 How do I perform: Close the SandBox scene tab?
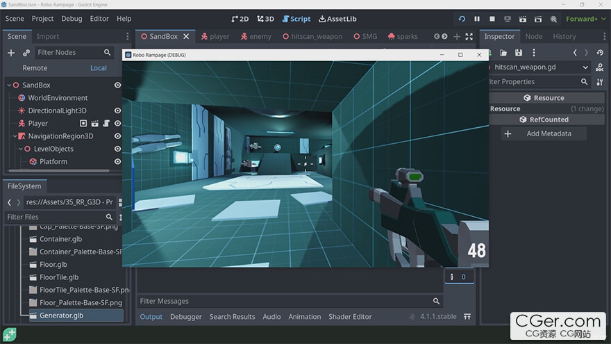pos(186,36)
